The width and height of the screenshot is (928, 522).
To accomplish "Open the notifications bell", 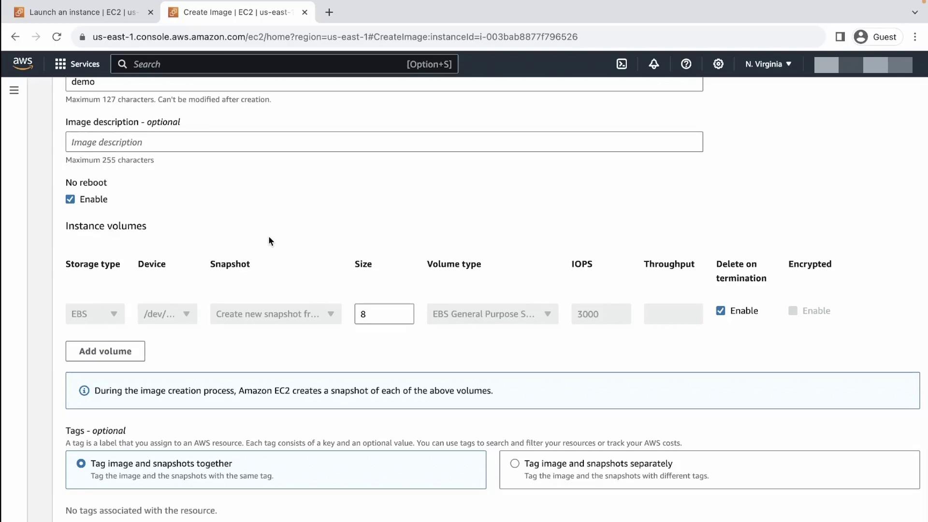I will [x=654, y=64].
